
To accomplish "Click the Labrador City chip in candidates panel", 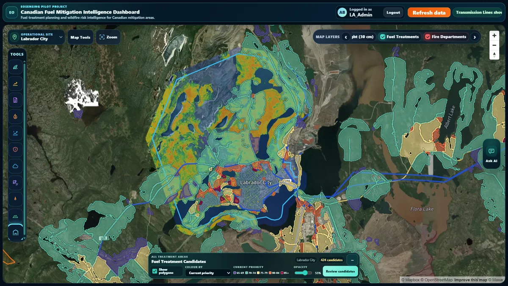I will click(306, 260).
